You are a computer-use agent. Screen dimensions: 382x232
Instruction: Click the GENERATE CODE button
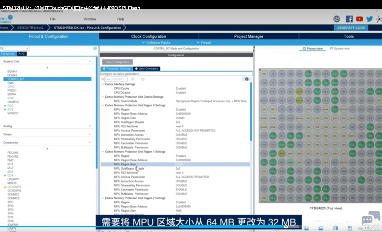[x=351, y=28]
